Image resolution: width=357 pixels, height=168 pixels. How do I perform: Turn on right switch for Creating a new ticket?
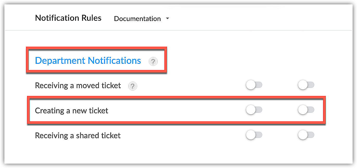pos(306,110)
